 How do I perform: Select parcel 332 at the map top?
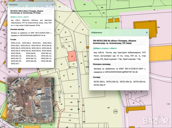84,4
